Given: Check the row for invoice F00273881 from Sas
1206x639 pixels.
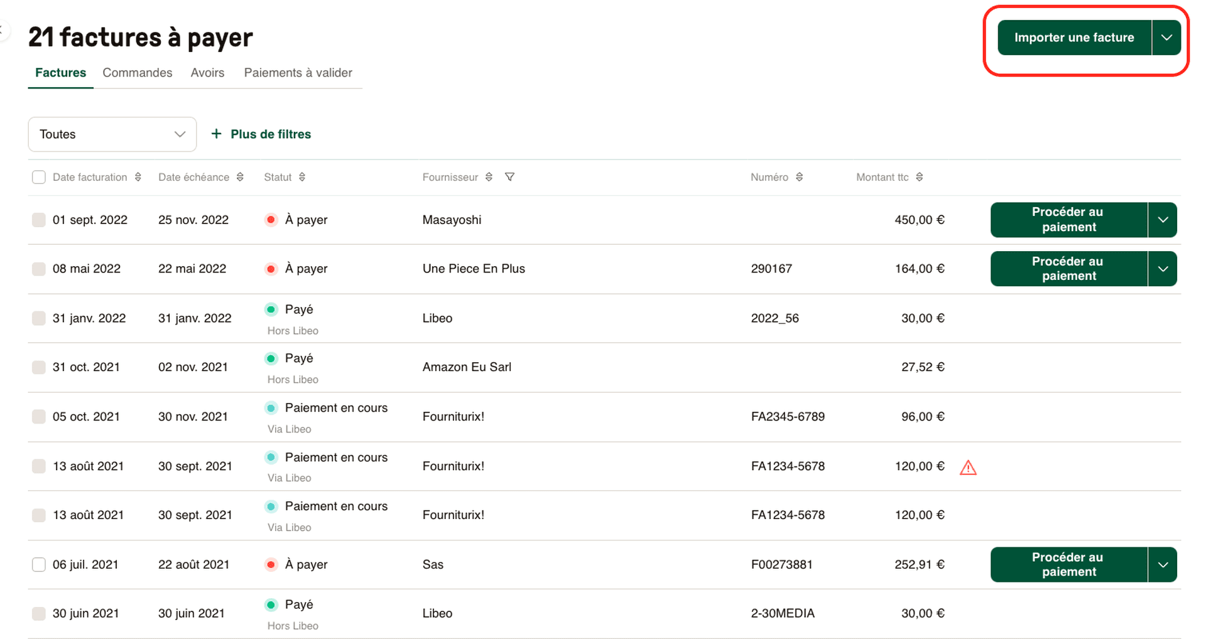Looking at the screenshot, I should pos(38,564).
